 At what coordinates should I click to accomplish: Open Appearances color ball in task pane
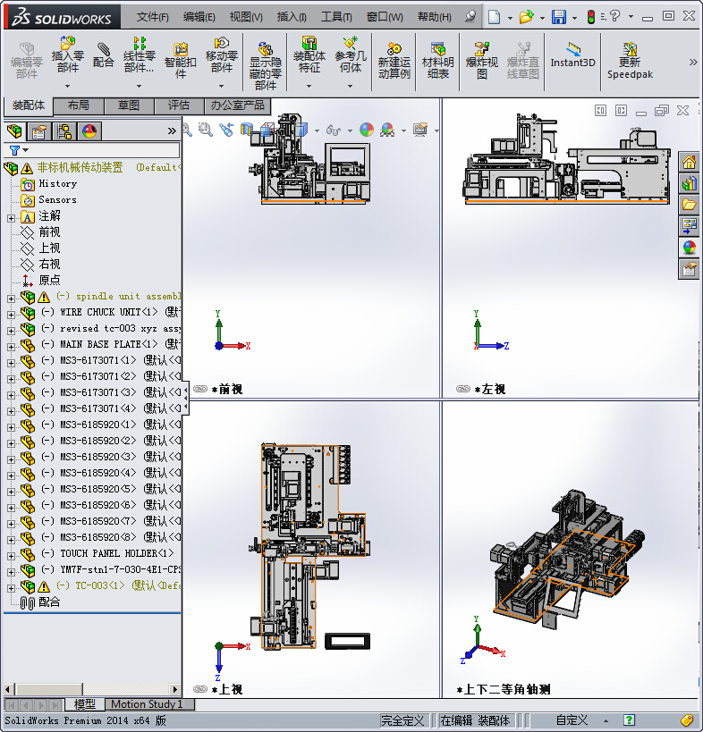pos(689,248)
